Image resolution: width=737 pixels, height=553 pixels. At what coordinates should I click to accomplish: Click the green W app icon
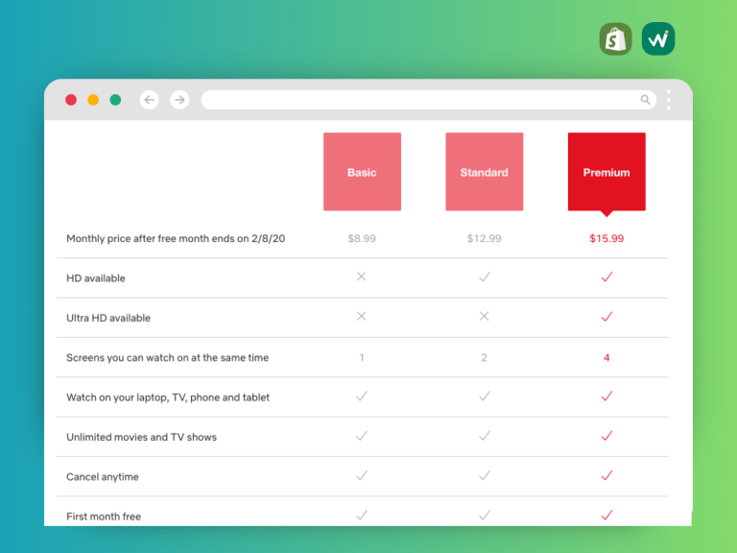click(658, 39)
